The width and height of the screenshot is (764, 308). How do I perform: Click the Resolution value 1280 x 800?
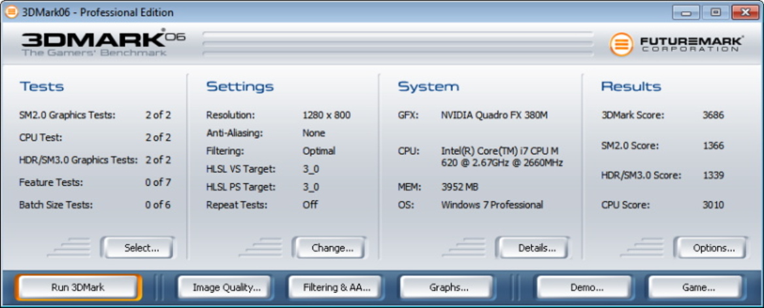coord(327,115)
